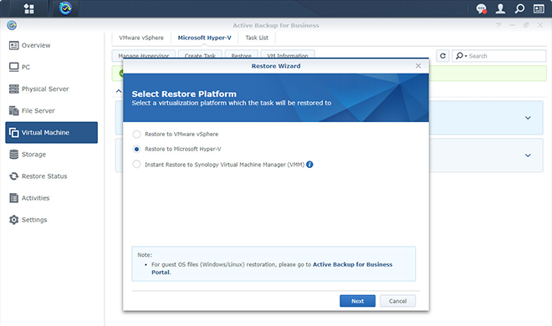Click the refresh icon beside search
552x326 pixels.
click(443, 56)
